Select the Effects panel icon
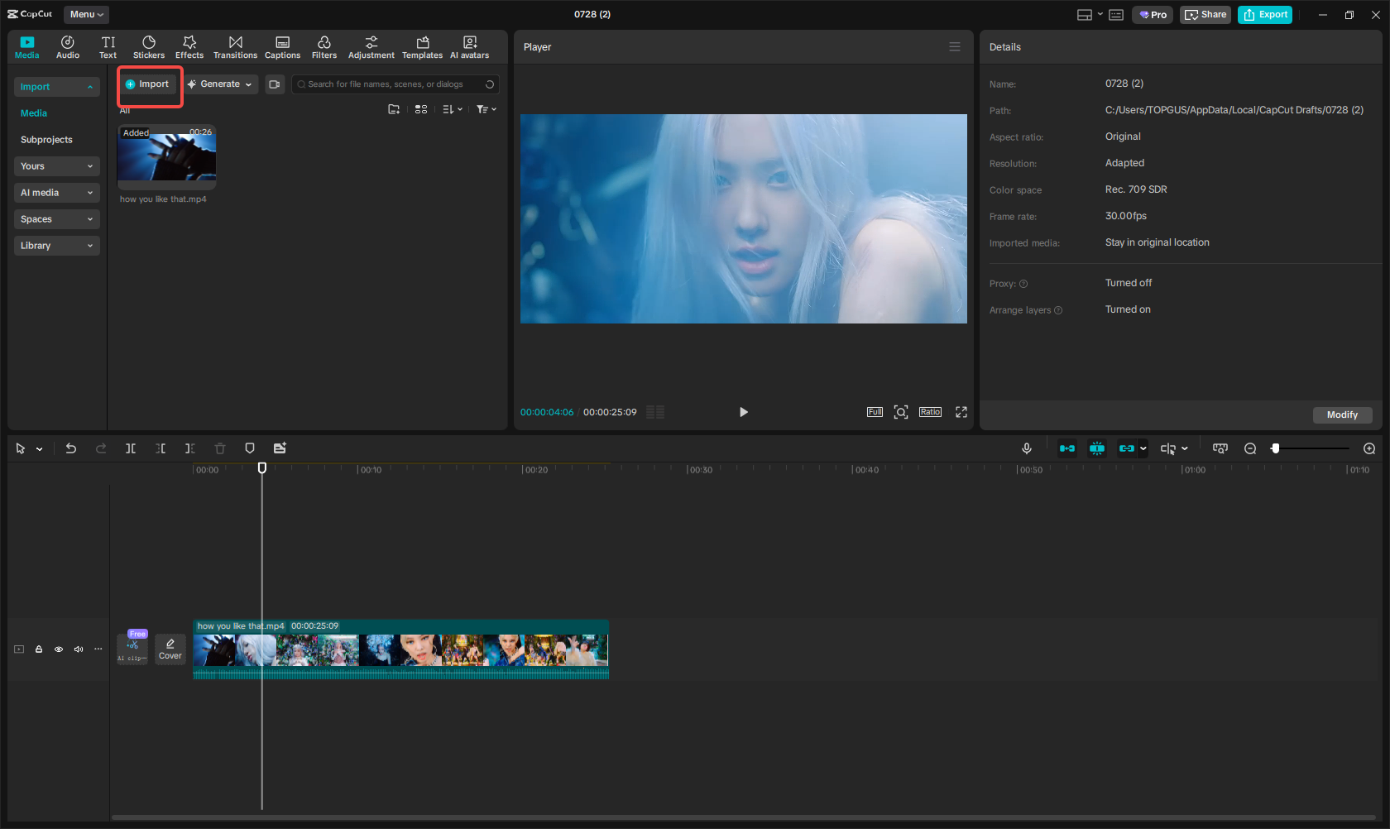This screenshot has height=829, width=1390. (x=189, y=46)
